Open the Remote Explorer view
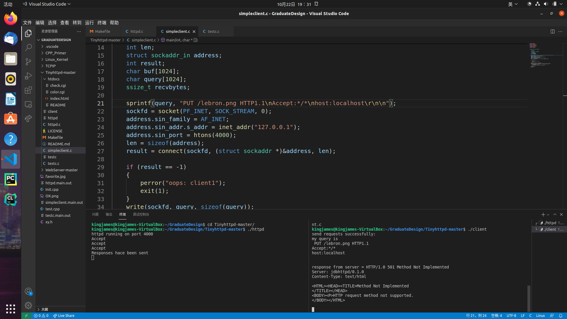The image size is (567, 319). click(x=28, y=104)
